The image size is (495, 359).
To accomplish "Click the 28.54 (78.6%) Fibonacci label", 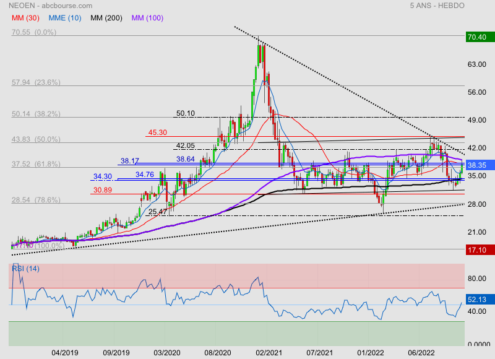I will [36, 200].
